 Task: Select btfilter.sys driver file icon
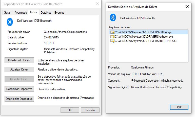[112, 32]
